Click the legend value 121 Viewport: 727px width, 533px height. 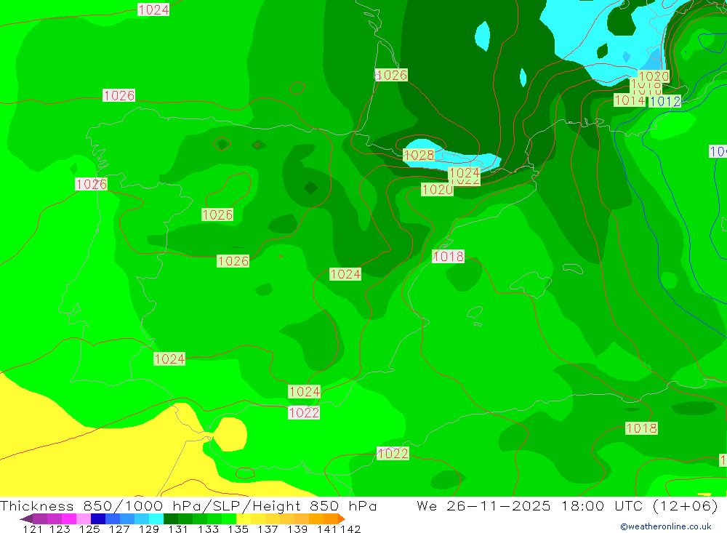coord(33,529)
